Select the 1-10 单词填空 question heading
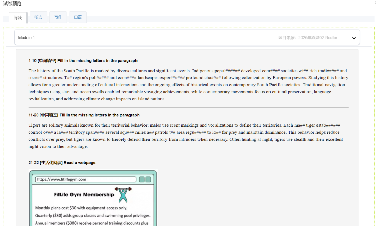This screenshot has width=376, height=226. coord(83,61)
